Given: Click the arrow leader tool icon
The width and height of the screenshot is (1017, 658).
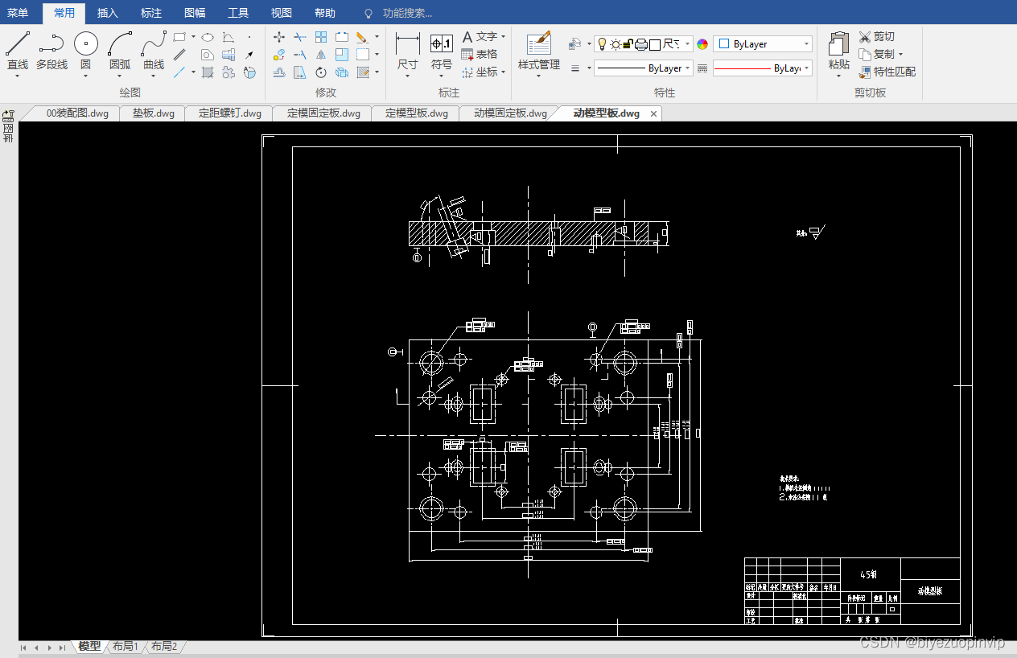Looking at the screenshot, I should click(x=249, y=55).
